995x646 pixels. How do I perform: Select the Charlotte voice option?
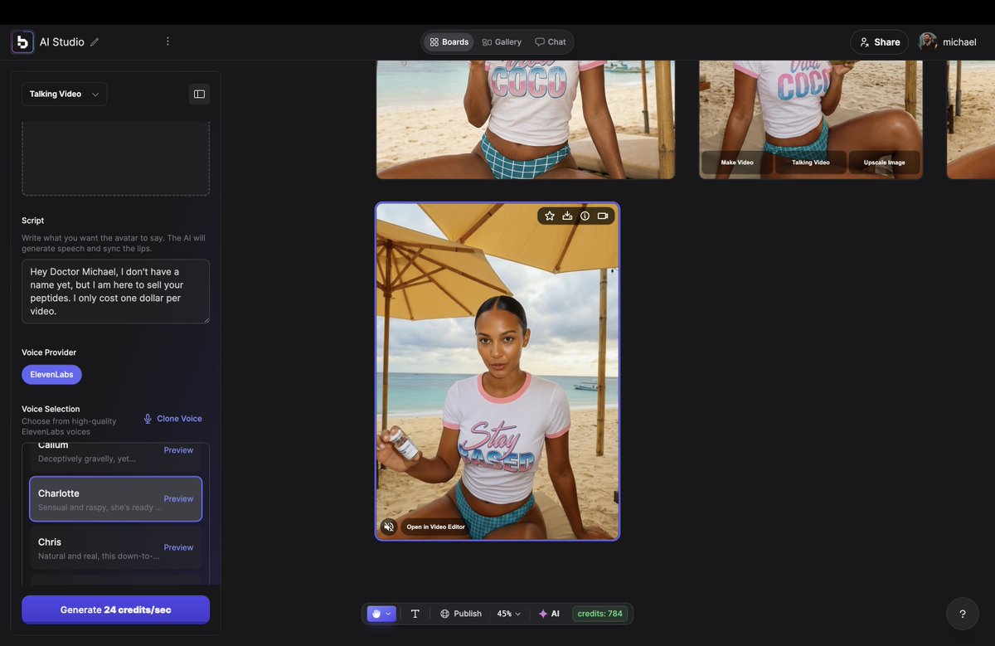pos(115,499)
